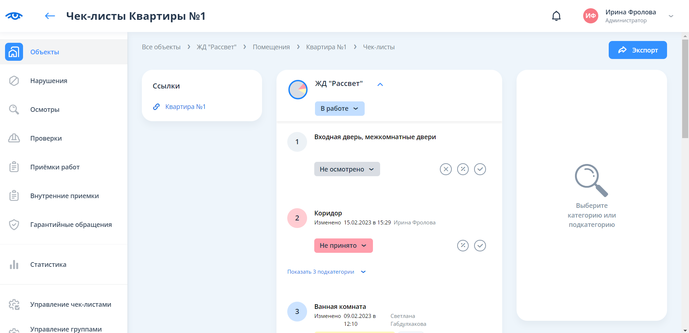Click the back arrow icon in header
The image size is (689, 333).
click(50, 16)
